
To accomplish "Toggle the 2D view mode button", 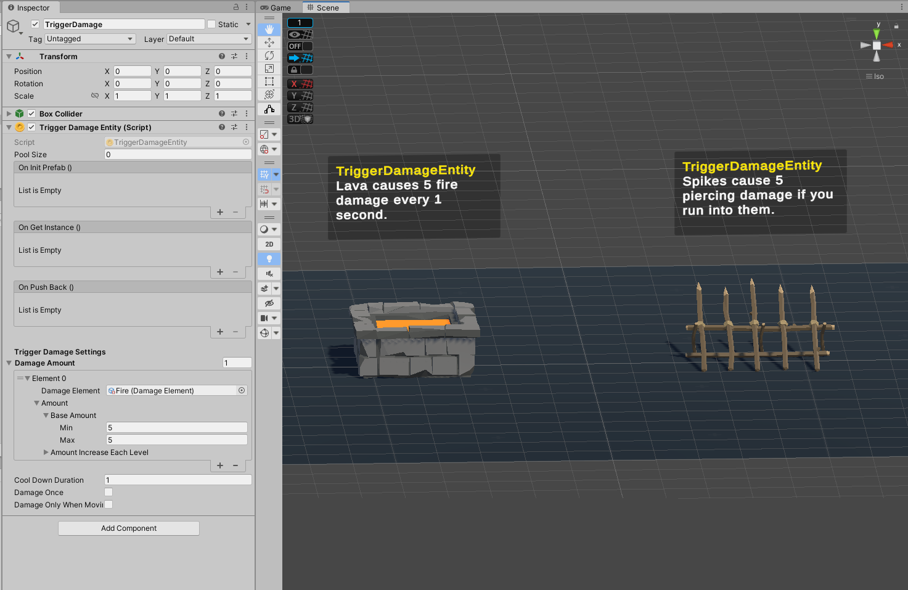I will click(x=269, y=244).
